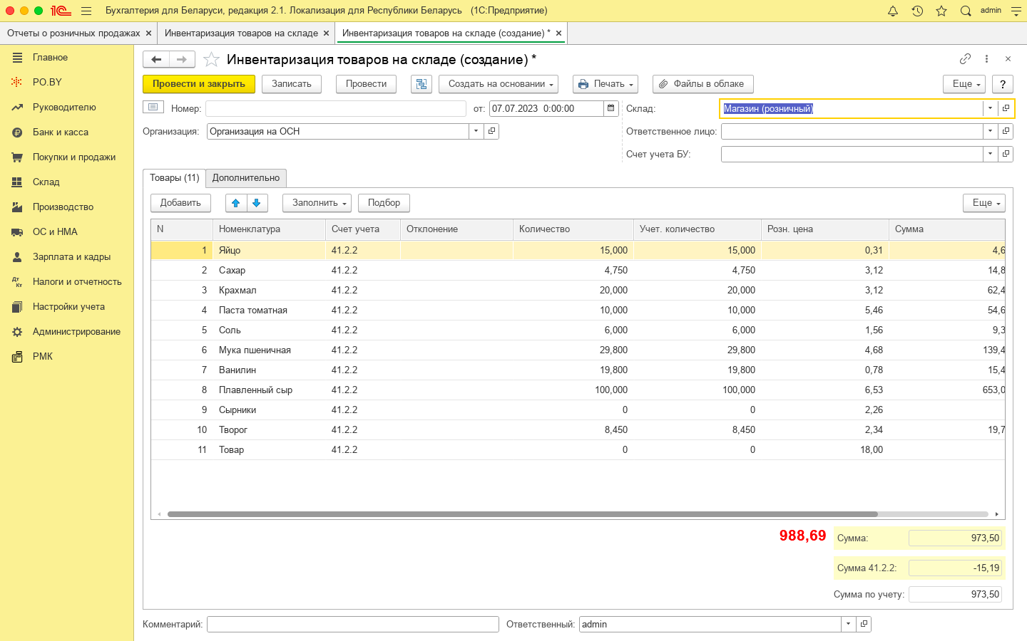This screenshot has height=641, width=1027.
Task: Open the Организация dropdown list
Action: (476, 131)
